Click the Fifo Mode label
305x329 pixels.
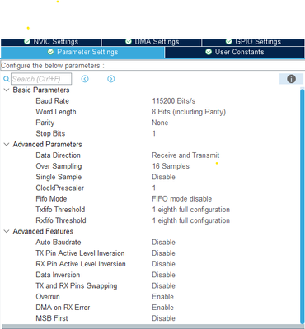(51, 199)
